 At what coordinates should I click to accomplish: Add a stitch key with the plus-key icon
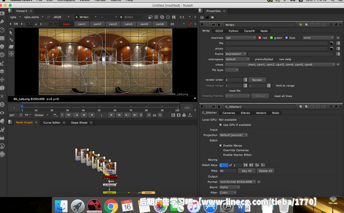[x=257, y=165]
